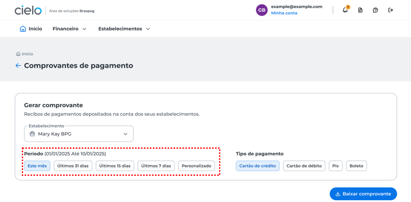The width and height of the screenshot is (411, 202).
Task: Click the house icon in navigation bar
Action: pos(23,28)
